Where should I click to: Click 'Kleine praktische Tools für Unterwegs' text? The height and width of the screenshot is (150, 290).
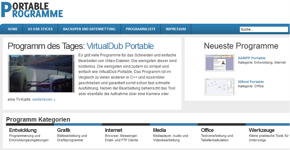click(269, 138)
